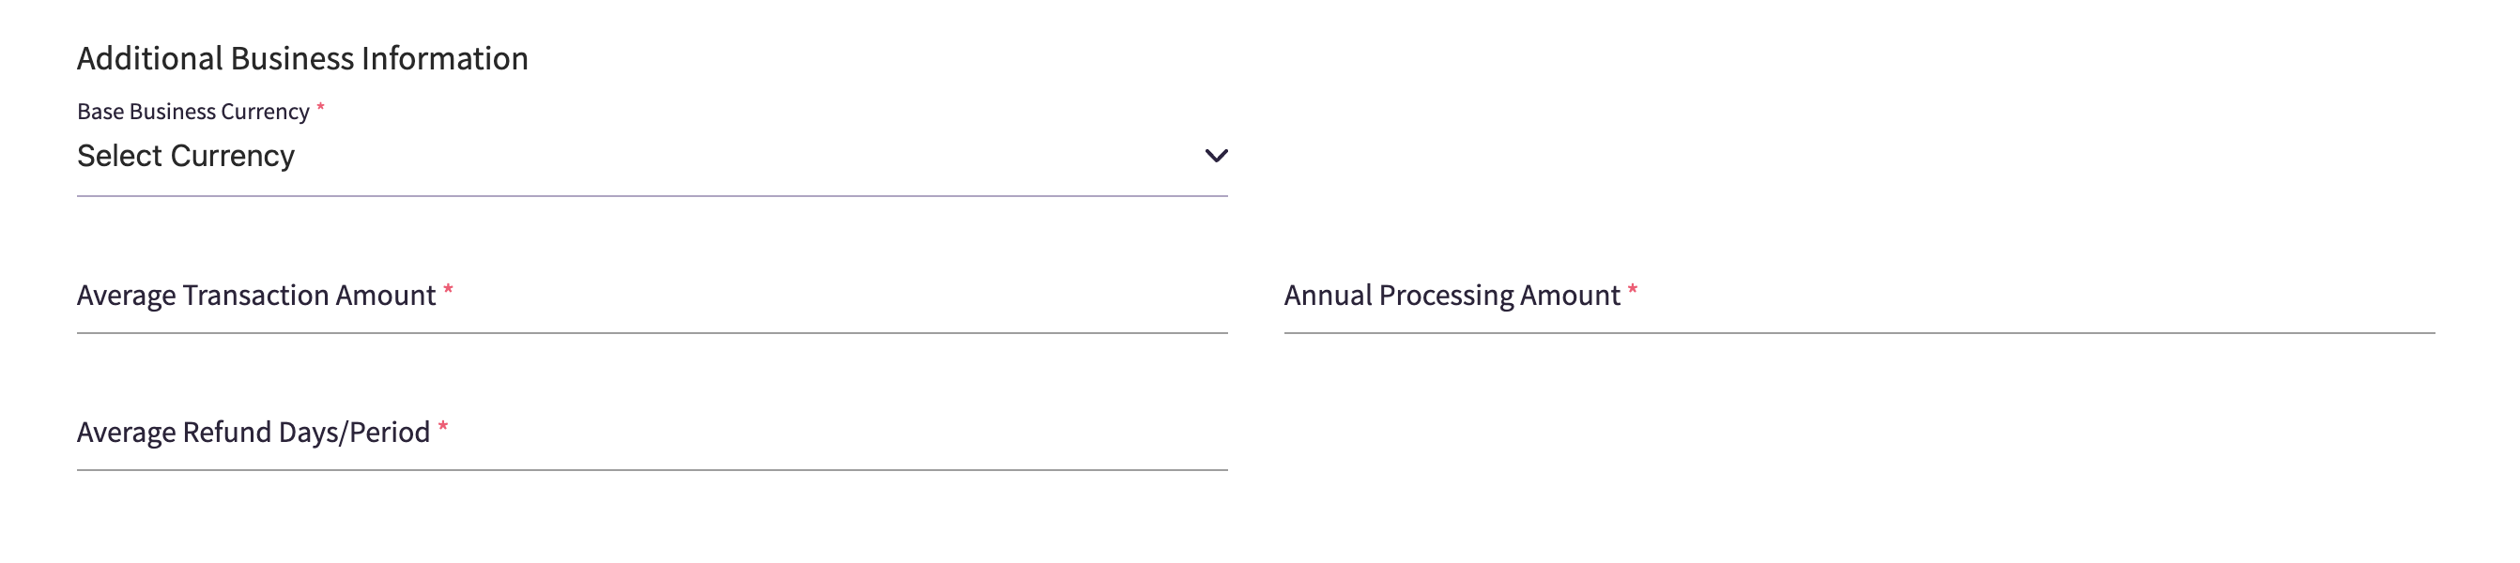Click the 'Select Currency' placeholder text
The image size is (2520, 563).
186,157
